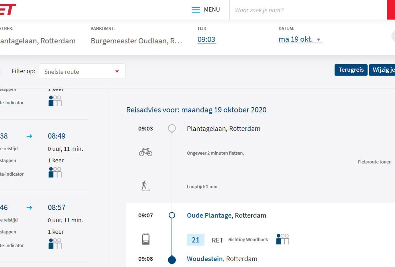Viewport: 395px width, 267px height.
Task: Open the Snelste route filter dropdown
Action: 82,72
